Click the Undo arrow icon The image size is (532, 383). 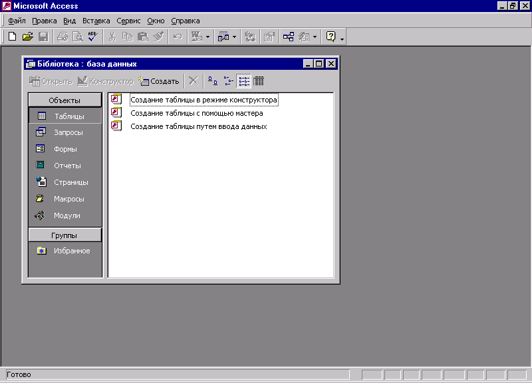pos(178,37)
